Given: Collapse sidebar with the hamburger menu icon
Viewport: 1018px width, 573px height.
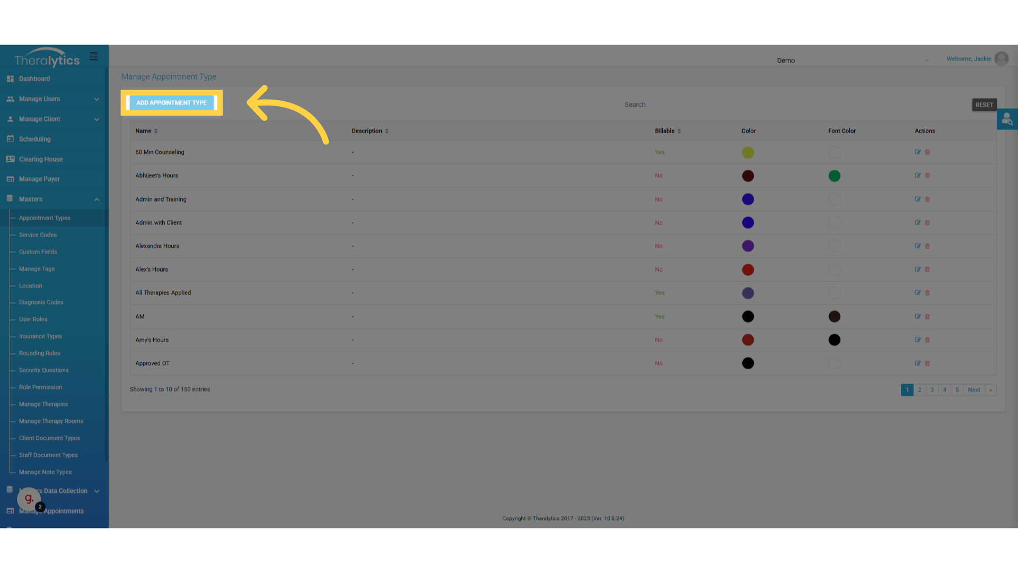Looking at the screenshot, I should (x=94, y=56).
